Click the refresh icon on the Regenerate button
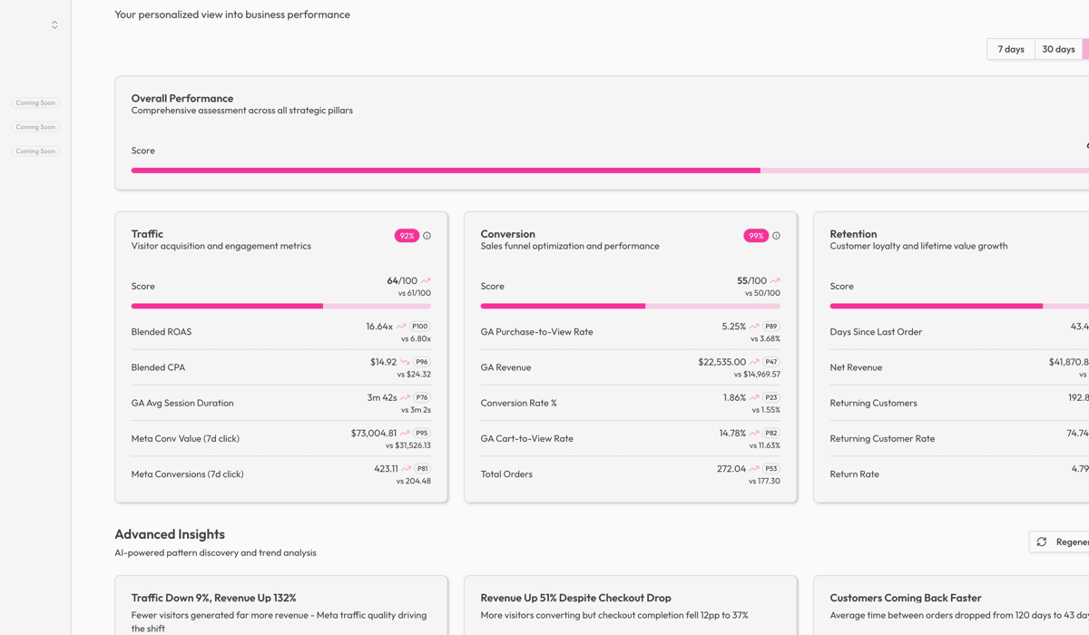The width and height of the screenshot is (1089, 635). point(1044,542)
